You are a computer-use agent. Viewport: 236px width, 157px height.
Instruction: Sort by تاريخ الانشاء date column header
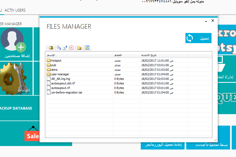click(164, 55)
